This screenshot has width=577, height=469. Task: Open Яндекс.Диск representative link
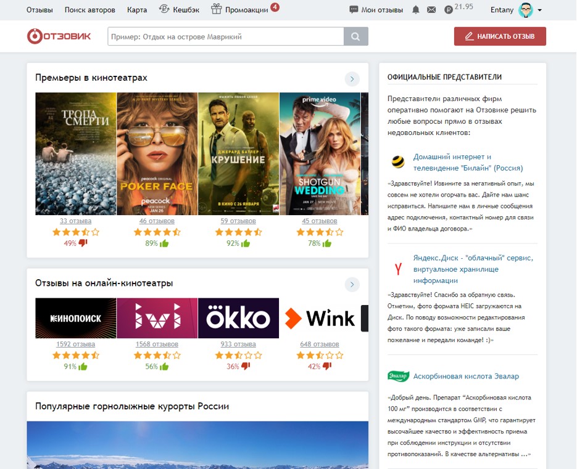473,269
